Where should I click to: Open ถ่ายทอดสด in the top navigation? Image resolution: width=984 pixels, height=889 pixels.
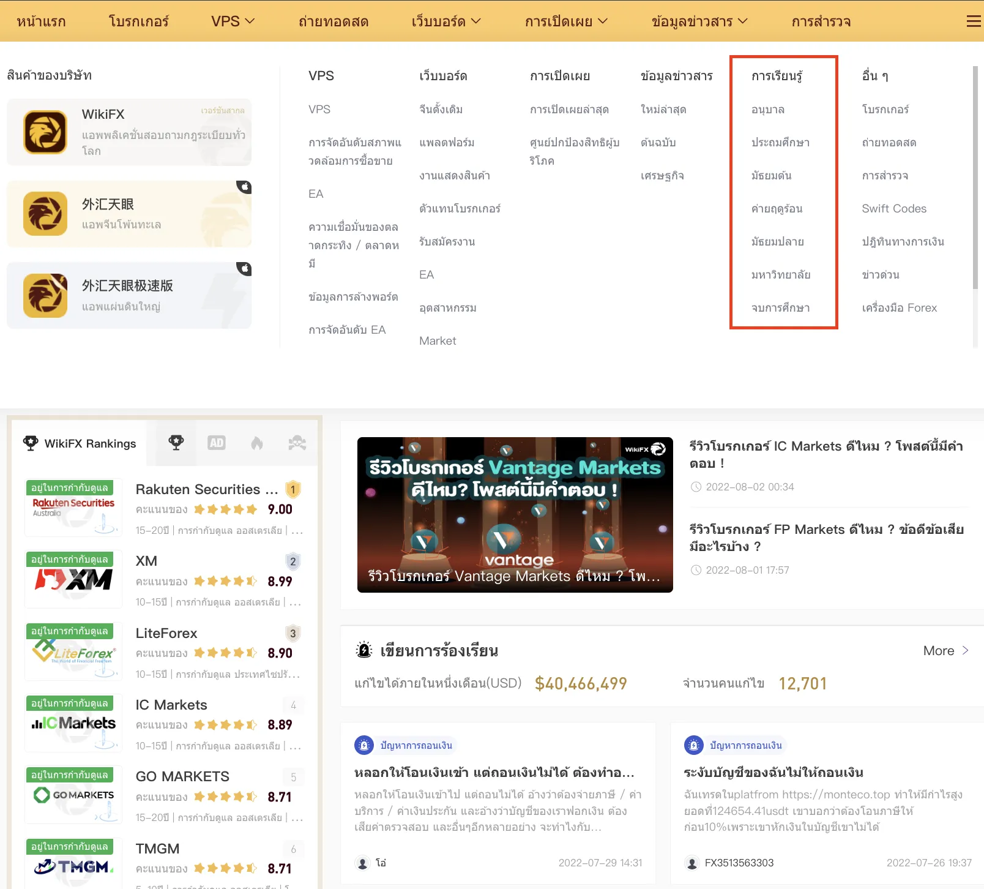[334, 21]
